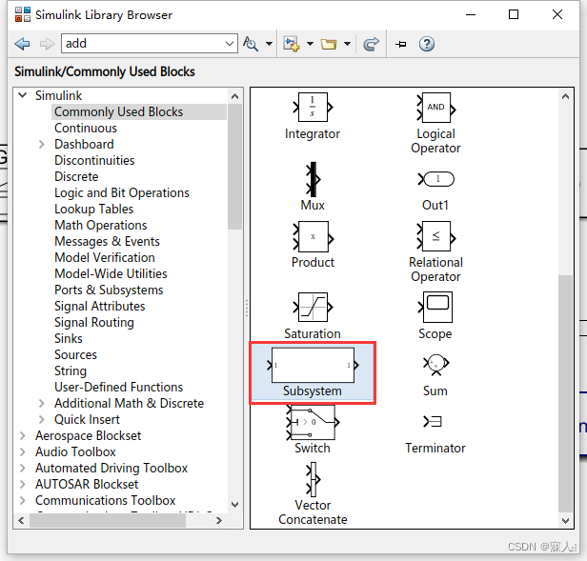Select the Relational Operator block
This screenshot has width=587, height=561.
pos(435,236)
